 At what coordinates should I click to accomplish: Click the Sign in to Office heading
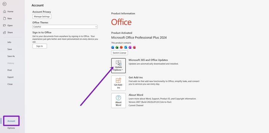click(x=42, y=32)
